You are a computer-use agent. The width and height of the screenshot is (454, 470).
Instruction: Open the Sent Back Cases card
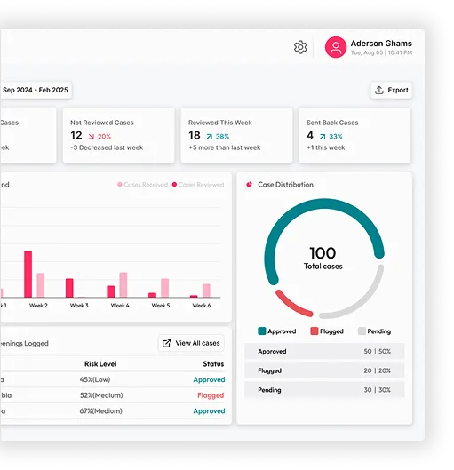click(354, 135)
